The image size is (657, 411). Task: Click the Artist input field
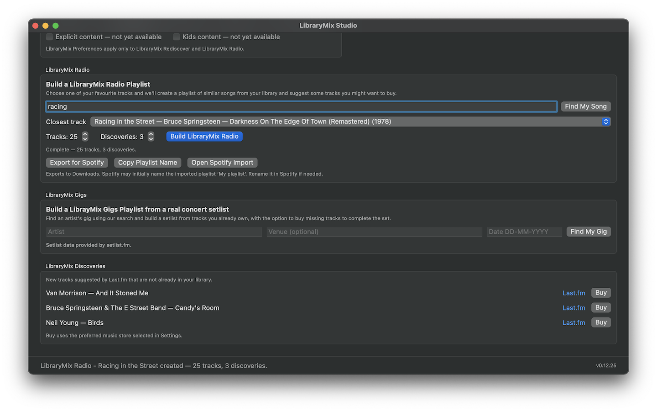click(x=154, y=232)
